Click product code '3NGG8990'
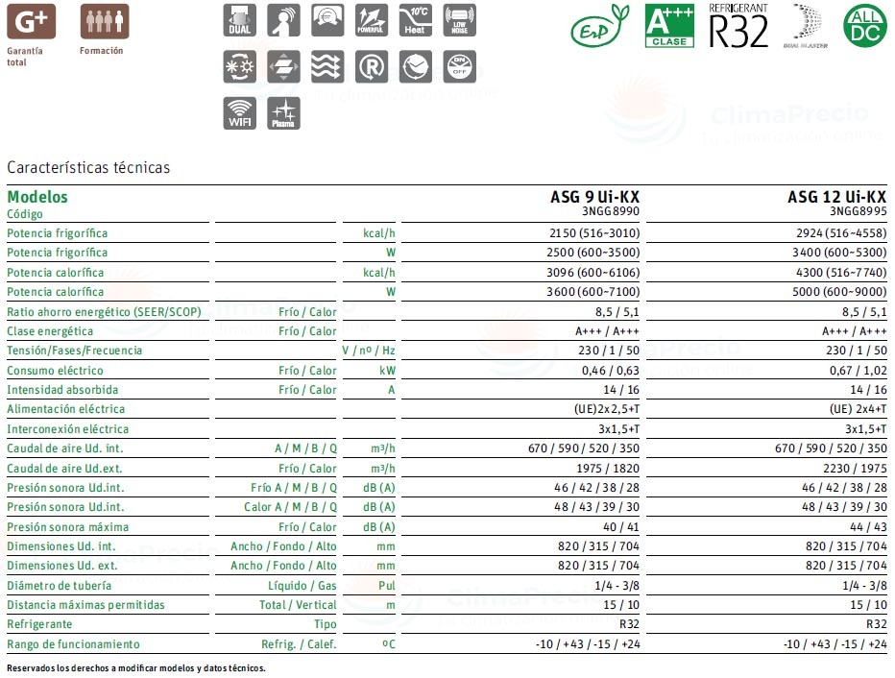 tap(611, 211)
